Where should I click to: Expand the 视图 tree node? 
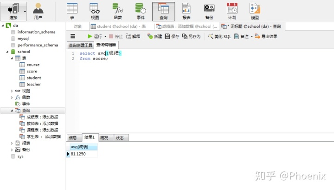coord(12,91)
